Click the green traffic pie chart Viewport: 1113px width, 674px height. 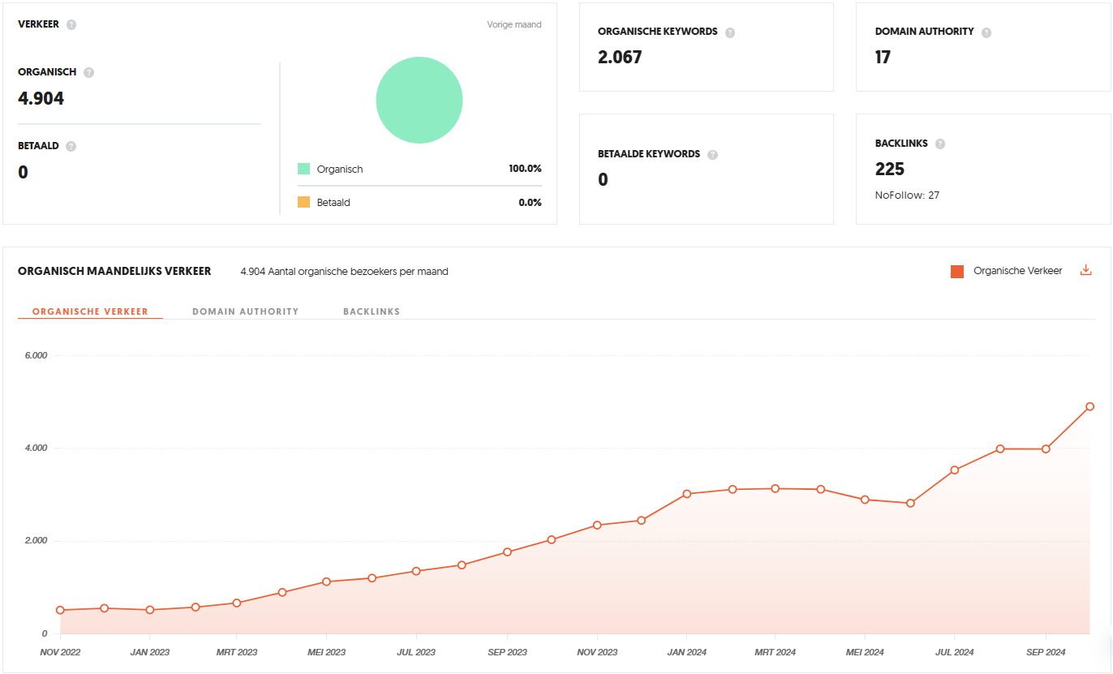click(419, 101)
